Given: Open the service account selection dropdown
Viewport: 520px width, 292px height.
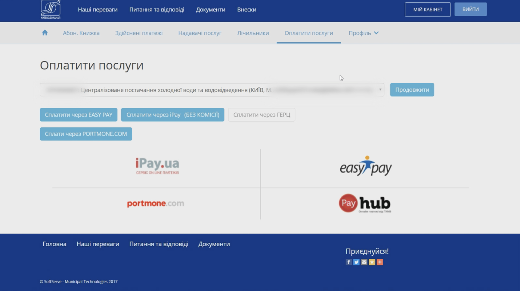Looking at the screenshot, I should pos(212,90).
